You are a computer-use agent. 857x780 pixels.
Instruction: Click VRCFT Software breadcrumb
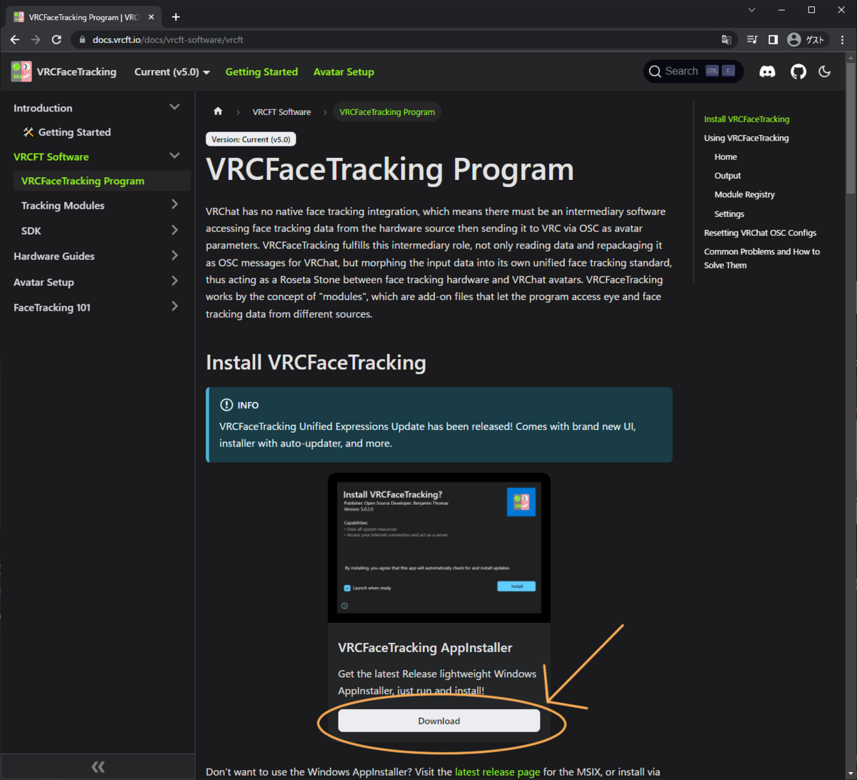tap(281, 112)
